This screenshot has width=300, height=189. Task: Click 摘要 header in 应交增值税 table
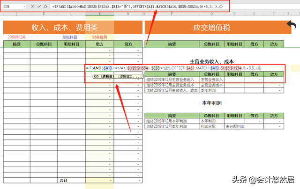click(172, 44)
